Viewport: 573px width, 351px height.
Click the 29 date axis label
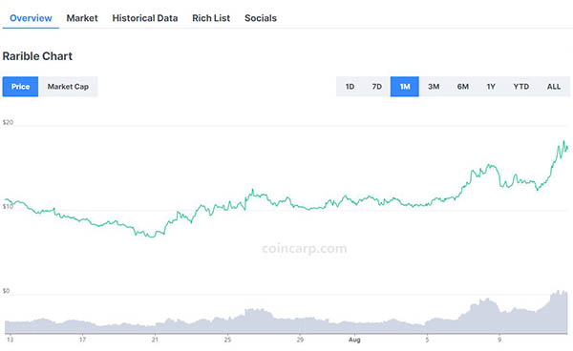[x=300, y=340]
